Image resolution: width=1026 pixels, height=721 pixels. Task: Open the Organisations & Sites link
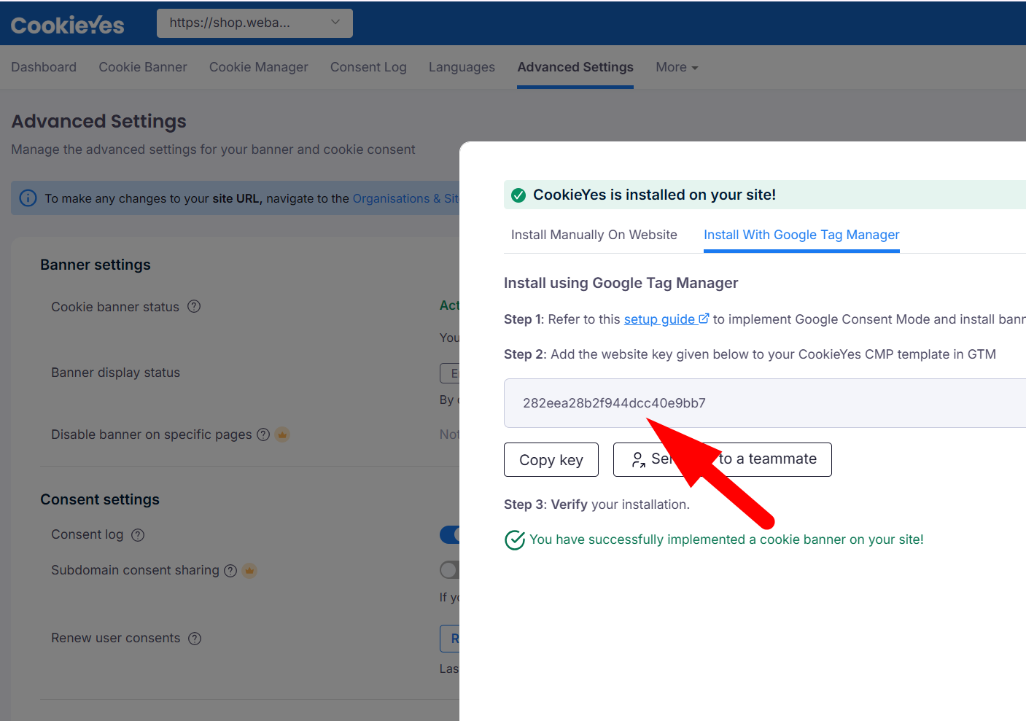pyautogui.click(x=405, y=198)
